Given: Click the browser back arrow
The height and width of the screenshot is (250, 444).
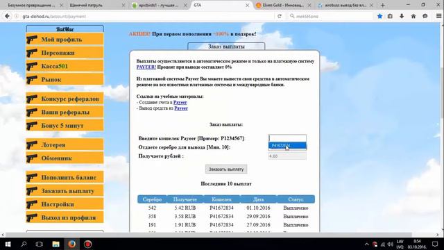Looking at the screenshot, I should coord(7,16).
